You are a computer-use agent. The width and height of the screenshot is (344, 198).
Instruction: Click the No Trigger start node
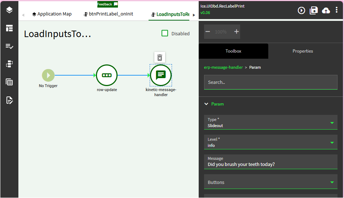(48, 75)
